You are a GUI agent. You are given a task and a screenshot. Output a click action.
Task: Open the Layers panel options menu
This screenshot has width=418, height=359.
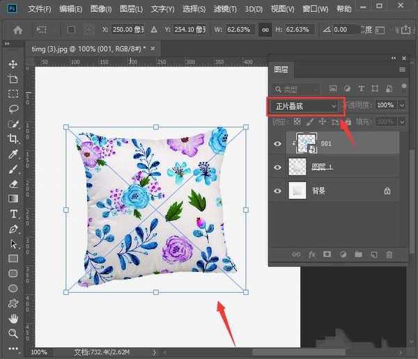402,70
